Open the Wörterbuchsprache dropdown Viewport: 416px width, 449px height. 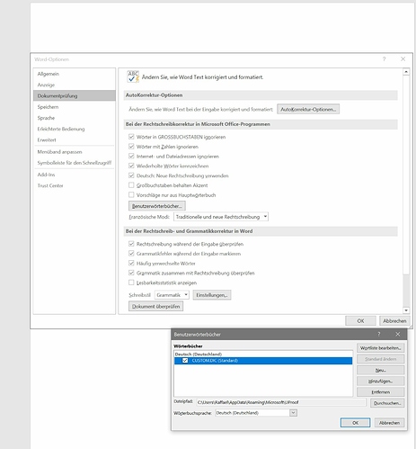pos(256,413)
